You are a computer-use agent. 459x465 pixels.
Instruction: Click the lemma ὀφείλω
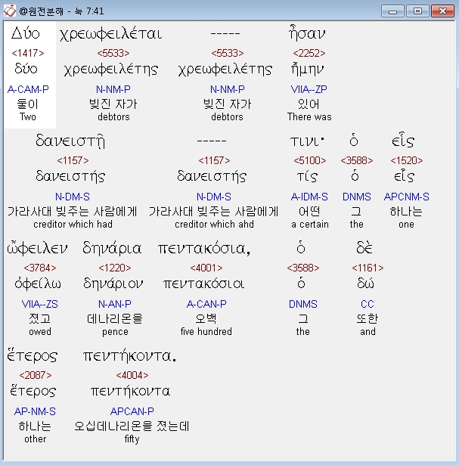38,284
